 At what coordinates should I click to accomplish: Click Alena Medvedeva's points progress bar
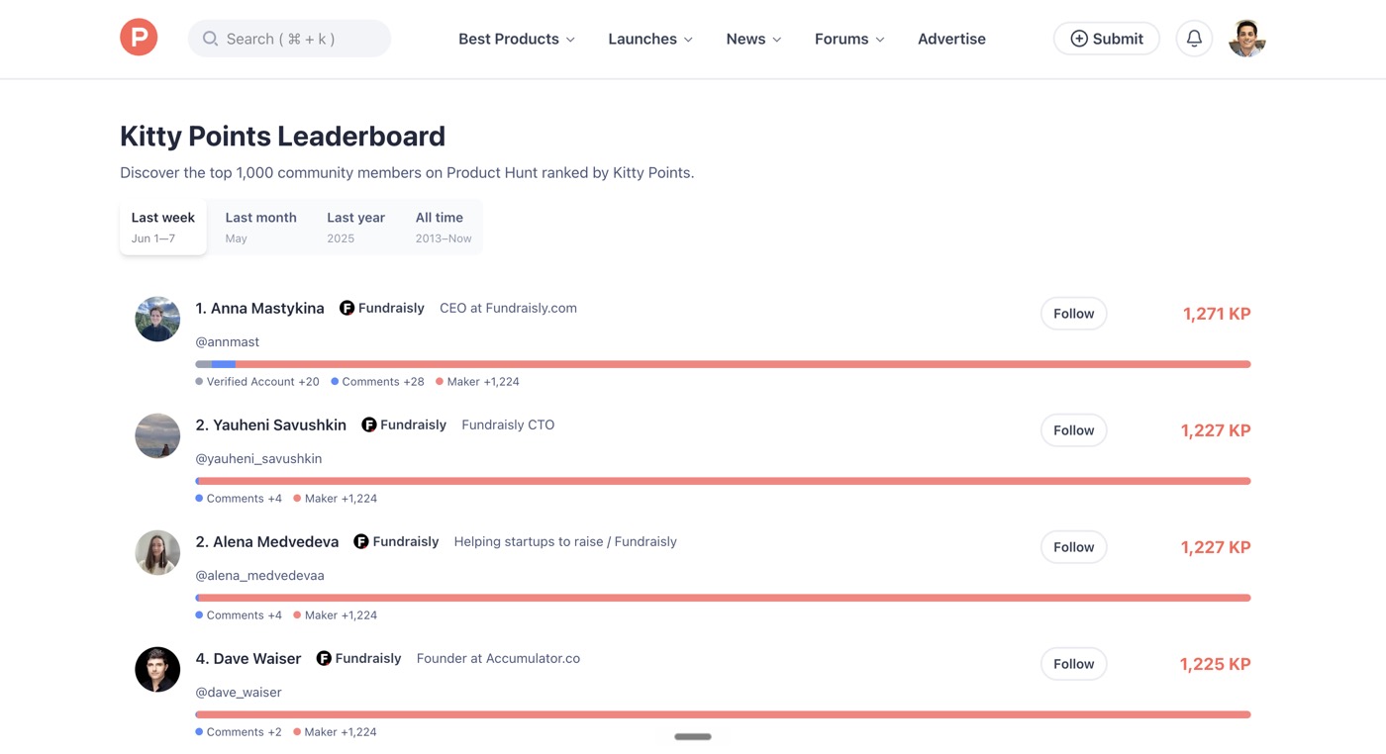tap(723, 598)
